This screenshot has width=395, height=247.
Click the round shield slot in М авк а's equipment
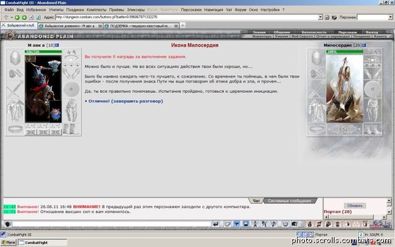coord(71,89)
